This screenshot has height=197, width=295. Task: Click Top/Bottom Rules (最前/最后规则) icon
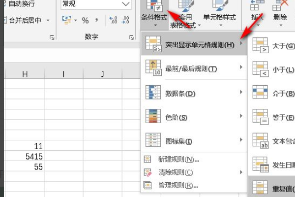pyautogui.click(x=153, y=68)
